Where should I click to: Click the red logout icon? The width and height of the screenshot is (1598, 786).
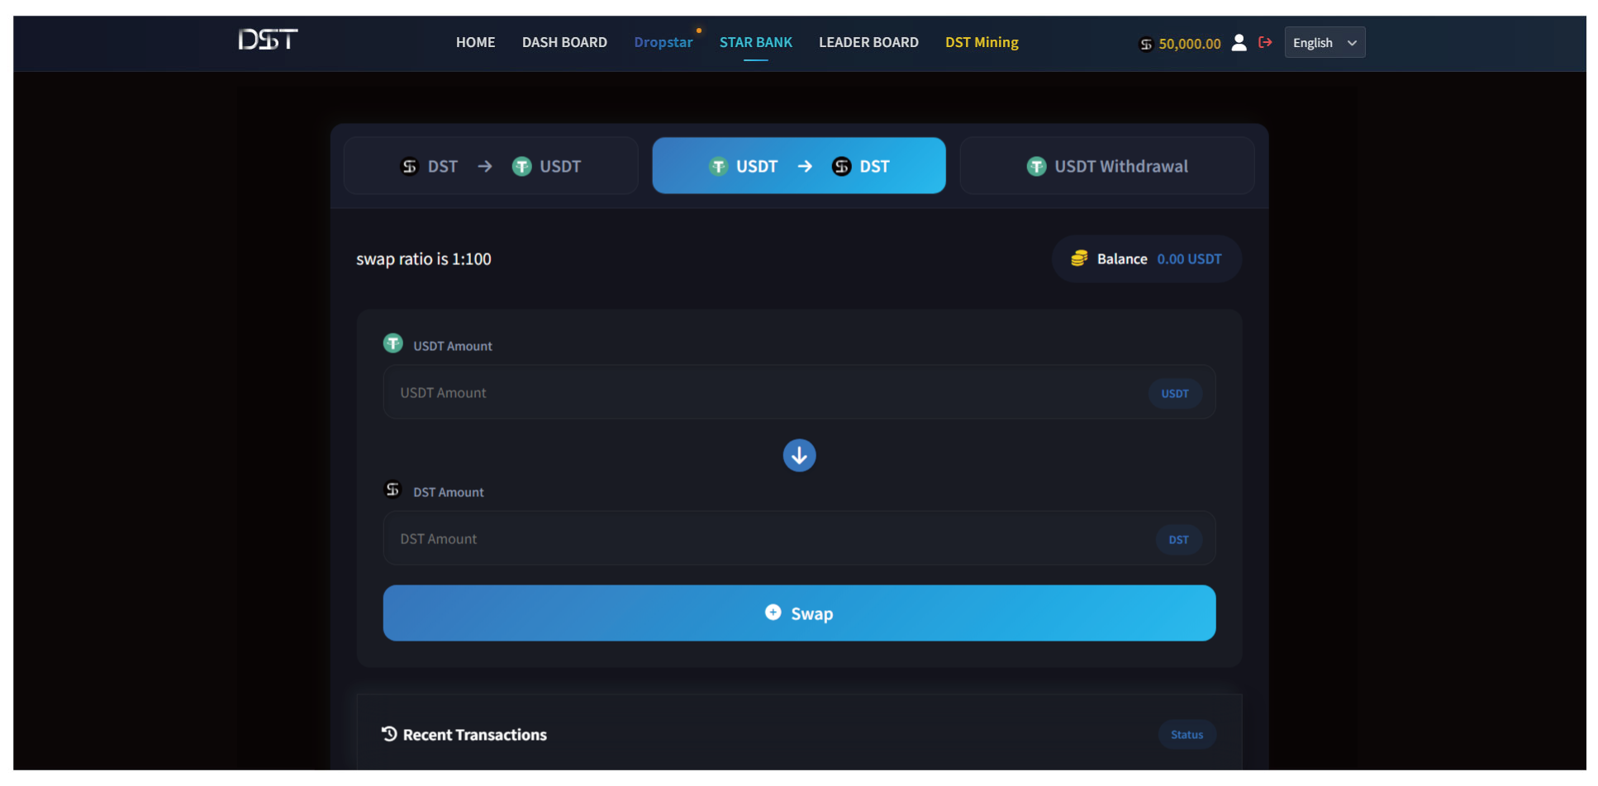(1265, 42)
